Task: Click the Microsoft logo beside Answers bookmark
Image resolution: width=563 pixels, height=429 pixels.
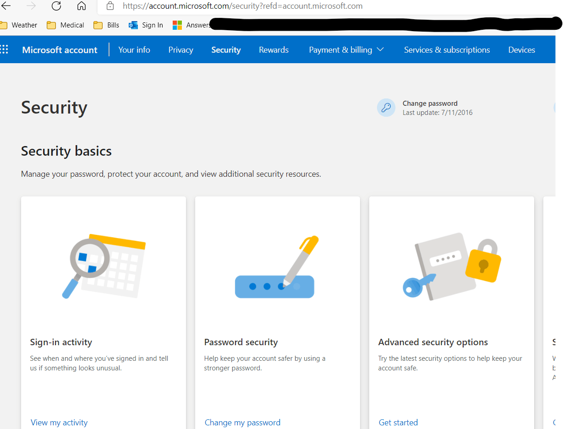Action: 177,25
